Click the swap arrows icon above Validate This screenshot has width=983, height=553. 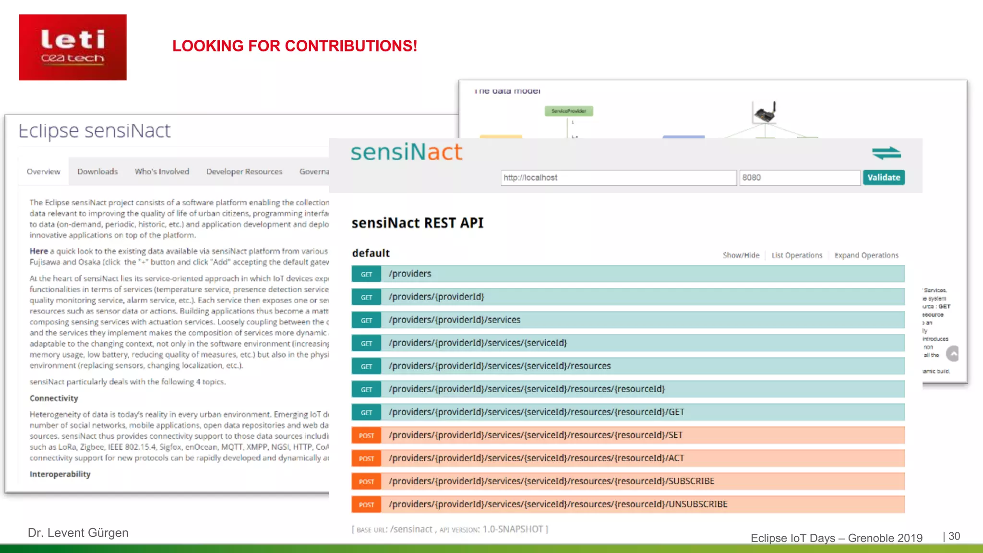coord(886,153)
